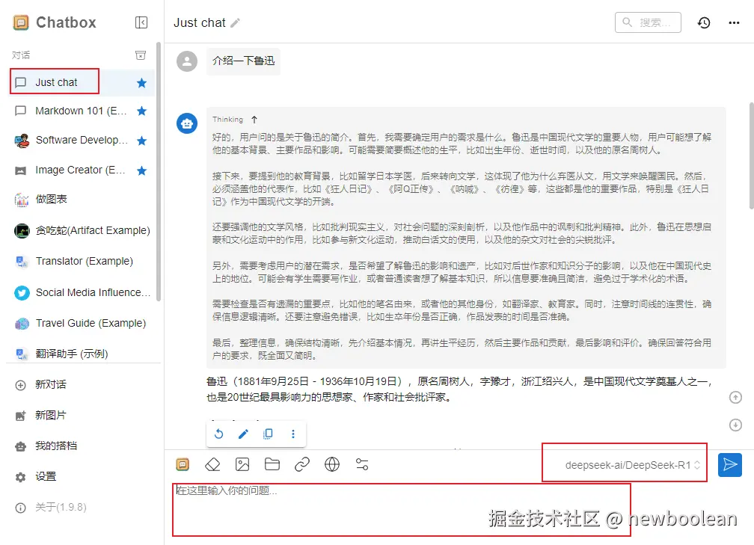754x545 pixels.
Task: Unstar the Image Creator conversation
Action: point(141,170)
